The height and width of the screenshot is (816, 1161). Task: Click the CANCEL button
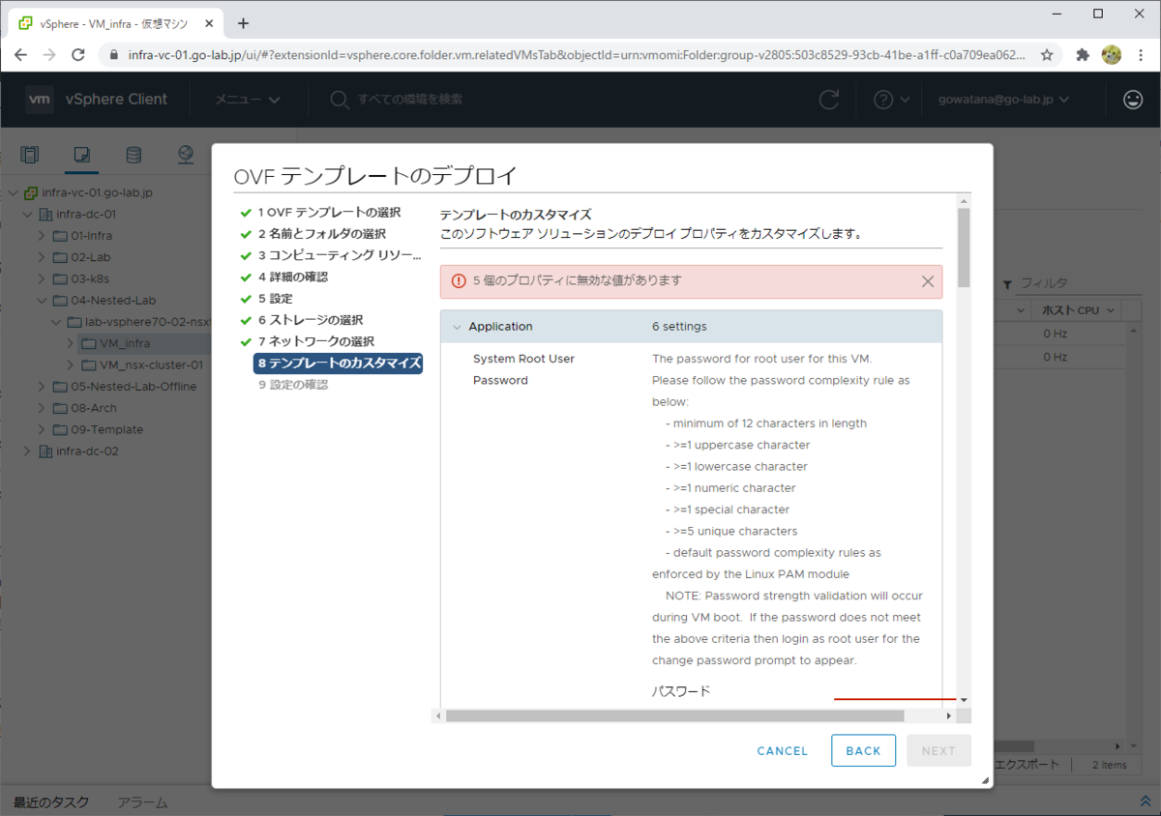coord(783,751)
